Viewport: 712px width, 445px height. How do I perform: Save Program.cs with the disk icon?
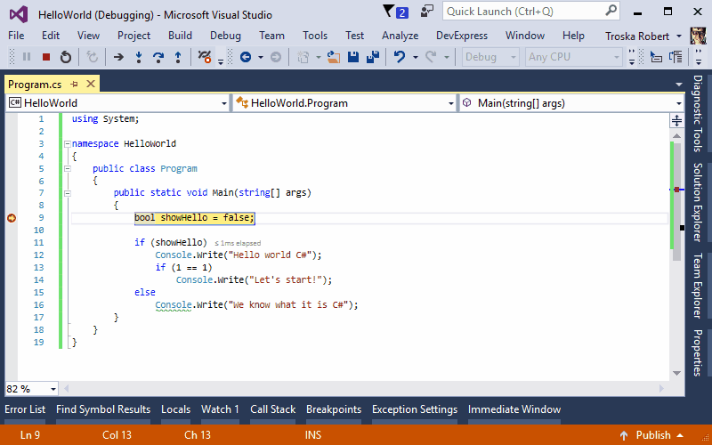coord(352,57)
